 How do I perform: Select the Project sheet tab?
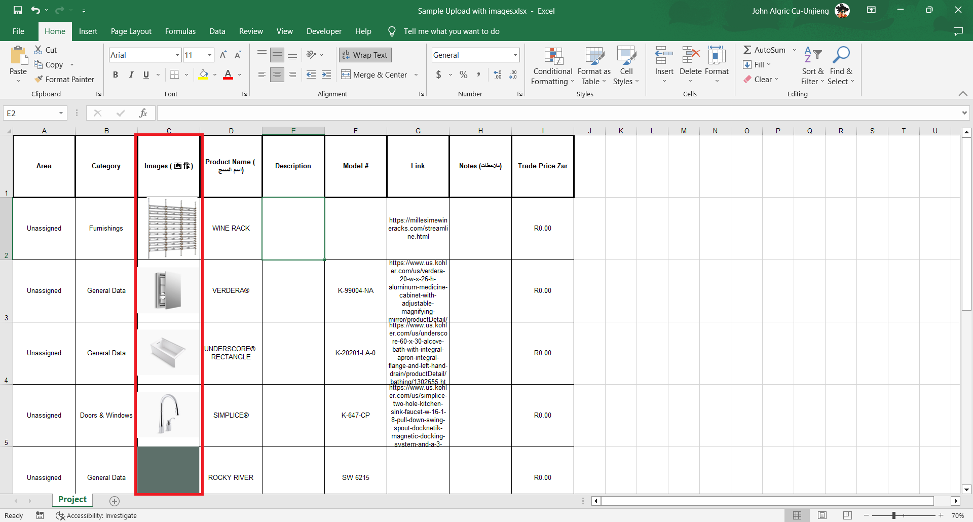point(72,500)
